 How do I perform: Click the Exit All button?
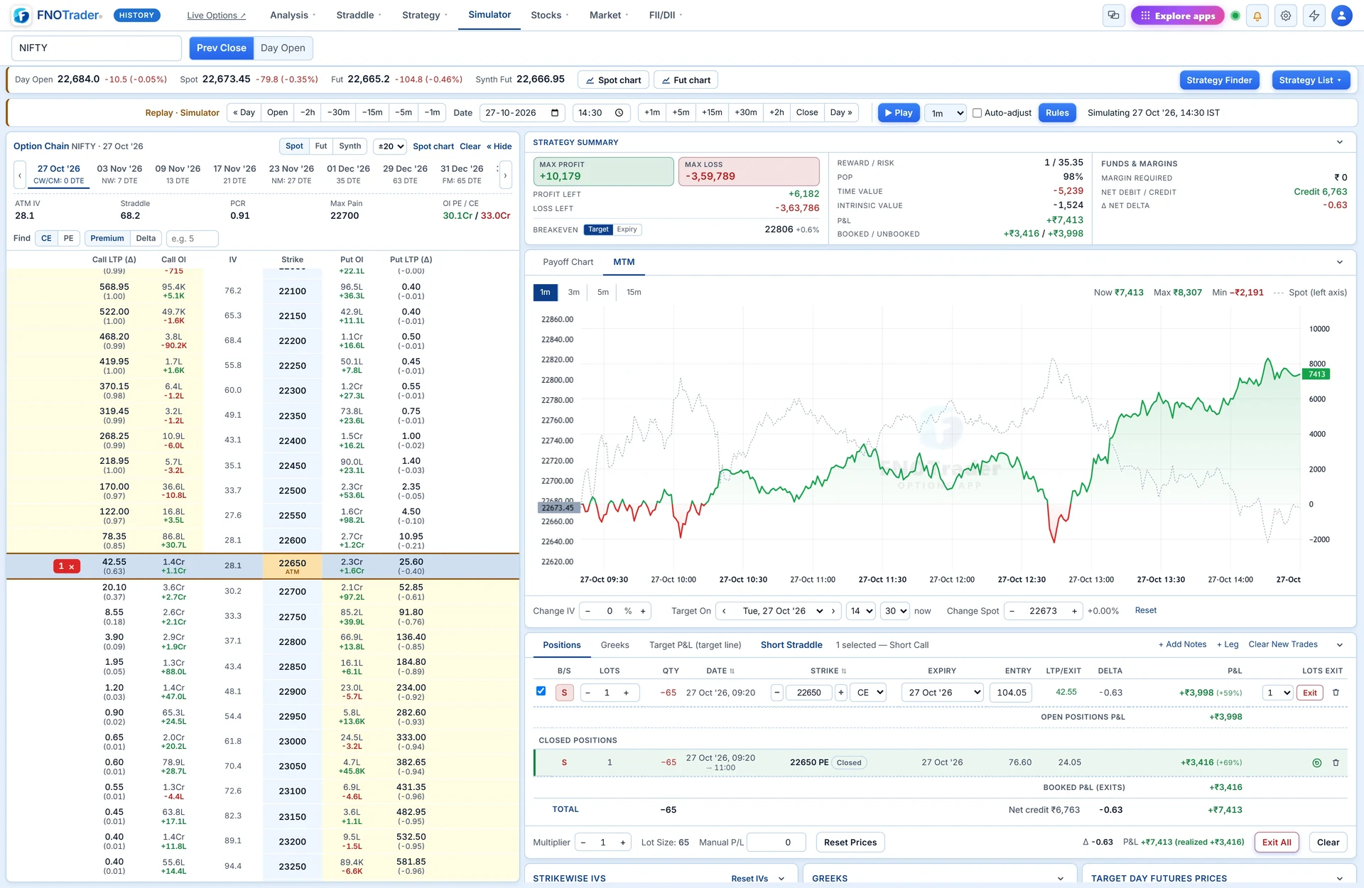pyautogui.click(x=1277, y=843)
